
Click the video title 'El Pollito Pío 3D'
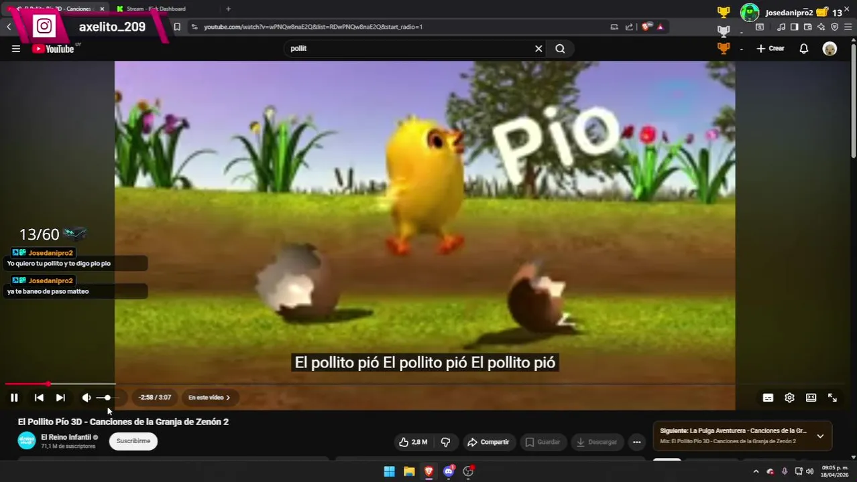(123, 422)
